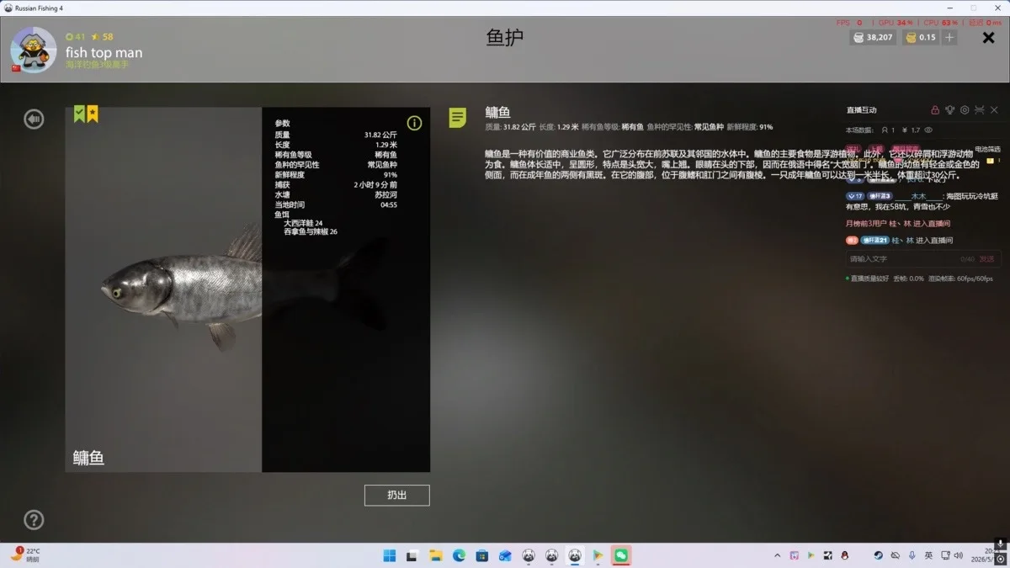The height and width of the screenshot is (568, 1010).
Task: Open the 电池筛选 filter option
Action: point(987,149)
